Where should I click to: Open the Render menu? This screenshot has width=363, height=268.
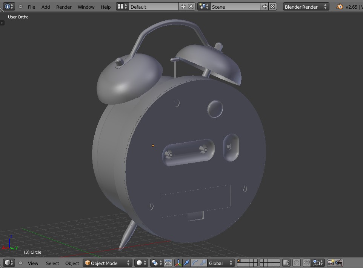click(x=63, y=6)
